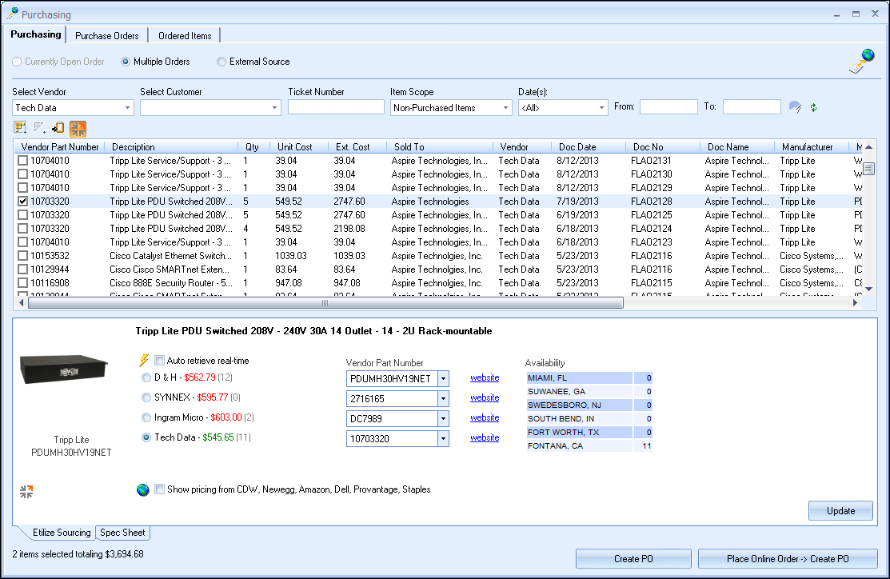The image size is (890, 579).
Task: Open the Item Scope dropdown
Action: (505, 108)
